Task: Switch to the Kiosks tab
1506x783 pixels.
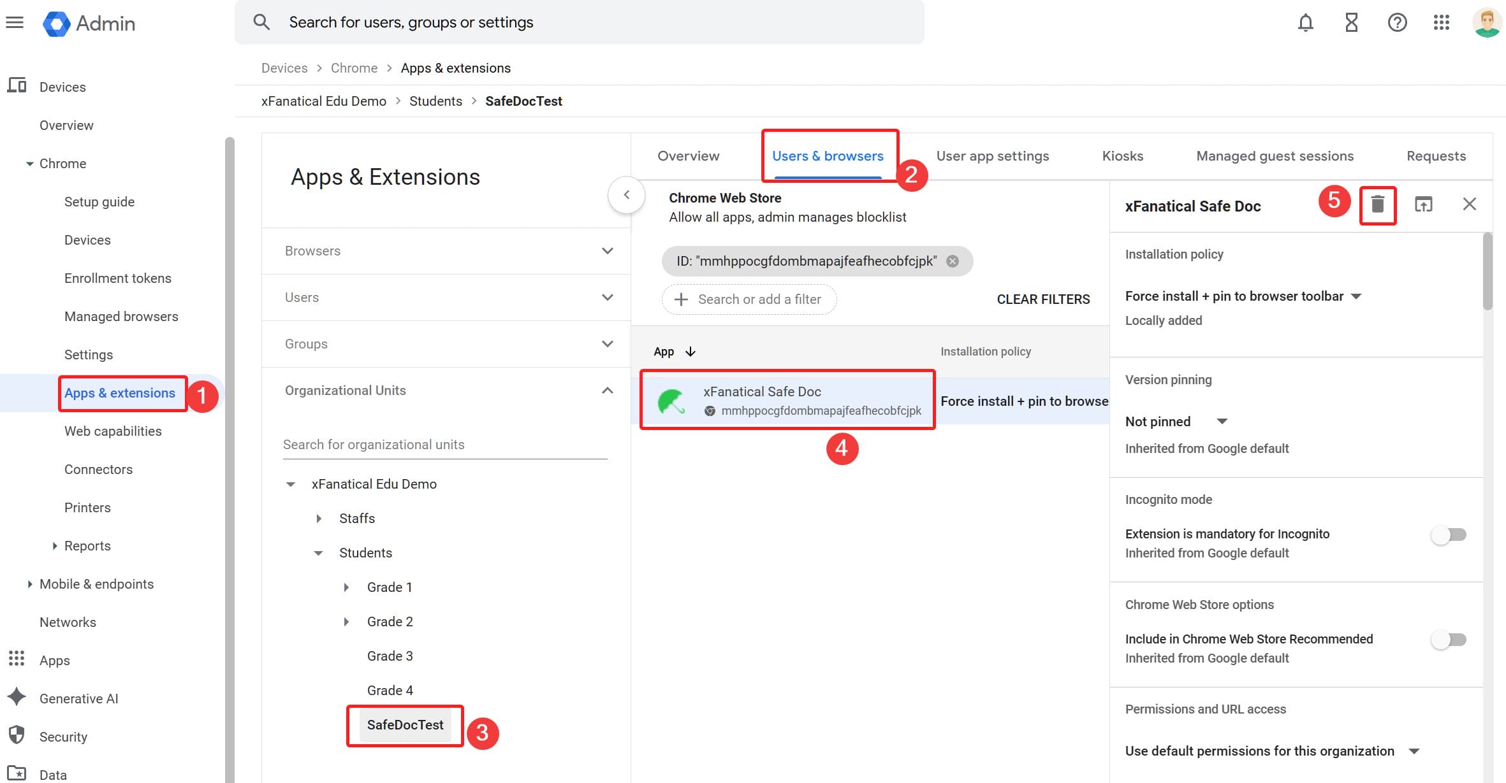Action: pos(1122,155)
